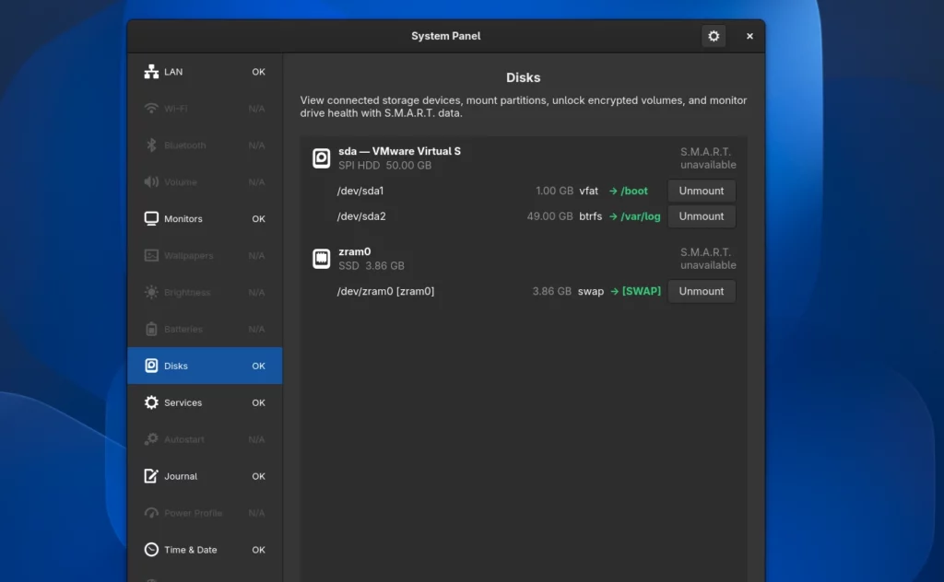Click the Disks drive icon in sidebar
Screen dimensions: 944x582
(x=151, y=366)
